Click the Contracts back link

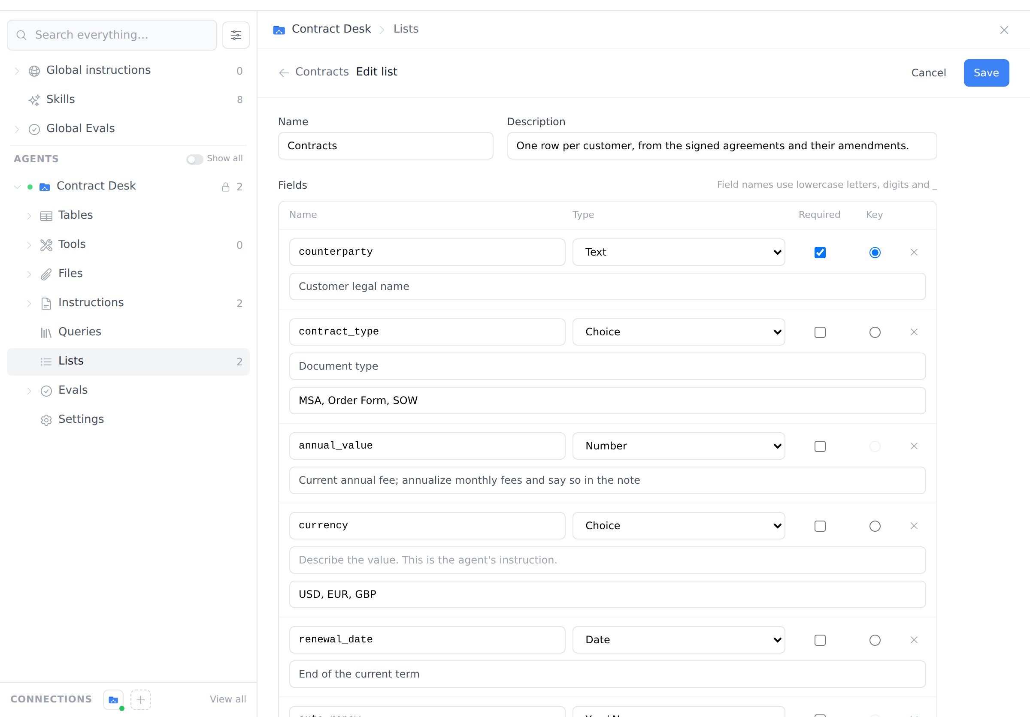[321, 72]
